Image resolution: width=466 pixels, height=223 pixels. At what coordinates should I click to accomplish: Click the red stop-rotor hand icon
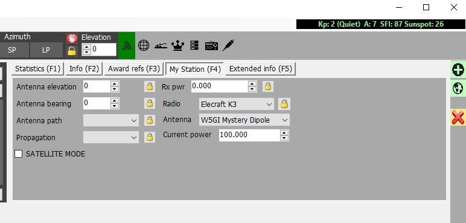[x=72, y=39]
